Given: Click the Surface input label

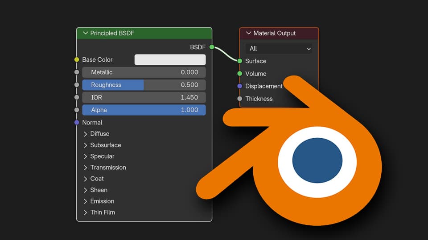Looking at the screenshot, I should coord(256,61).
